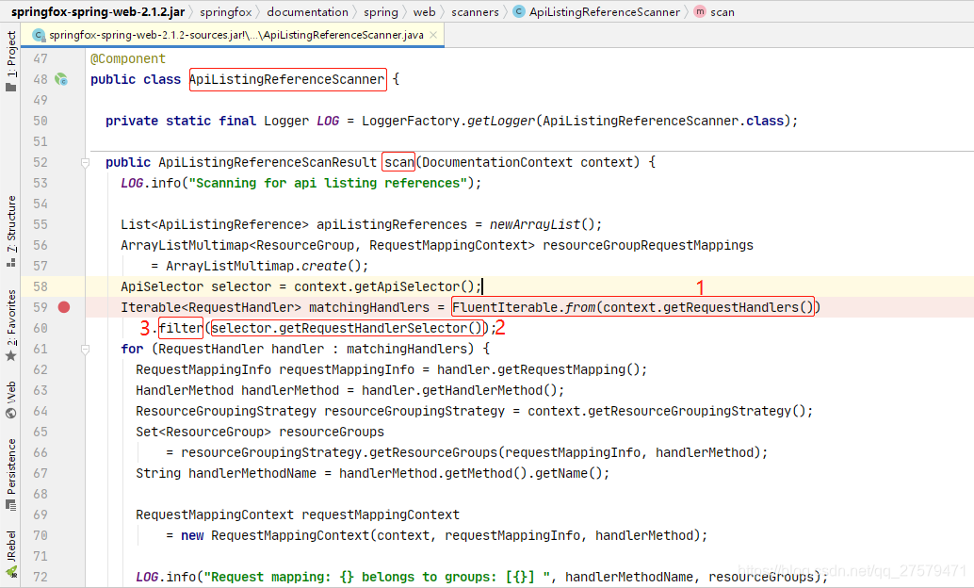This screenshot has width=974, height=588.
Task: Click the Spring bean gutter icon on line 48
Action: 61,79
